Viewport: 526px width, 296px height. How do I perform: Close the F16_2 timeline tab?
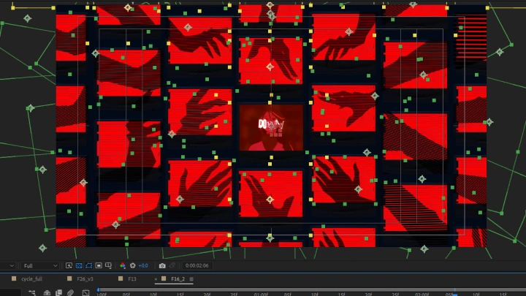(x=156, y=279)
